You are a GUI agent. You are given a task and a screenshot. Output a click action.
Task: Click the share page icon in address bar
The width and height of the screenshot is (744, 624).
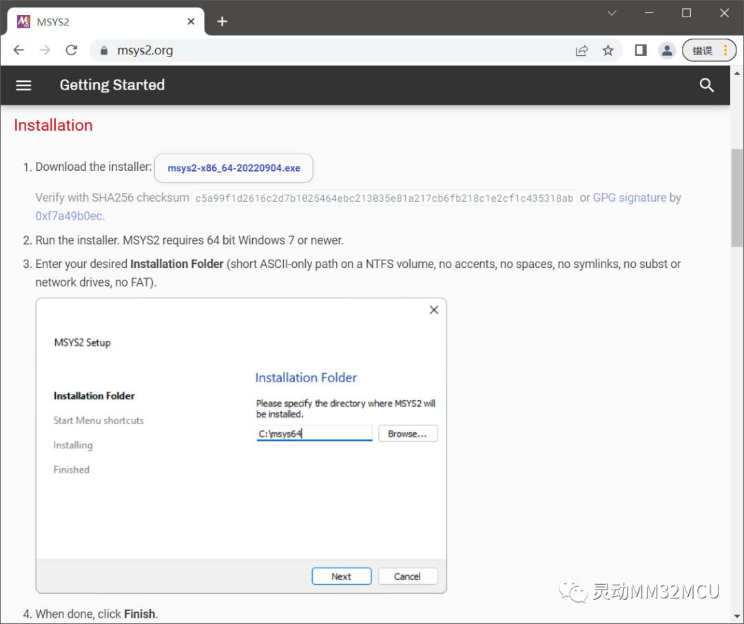point(582,50)
